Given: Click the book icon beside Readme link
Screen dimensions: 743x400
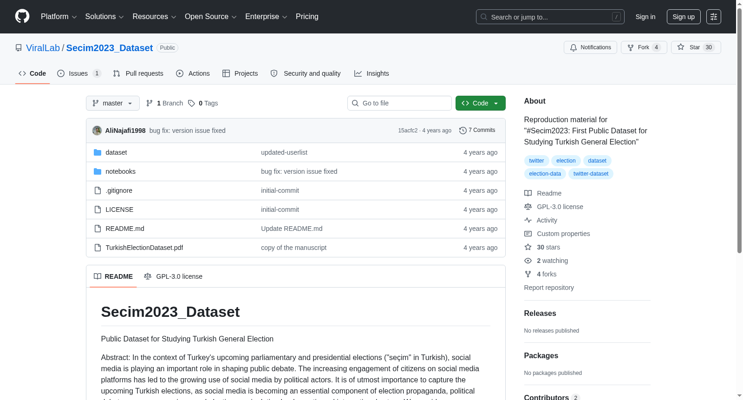Looking at the screenshot, I should (528, 193).
